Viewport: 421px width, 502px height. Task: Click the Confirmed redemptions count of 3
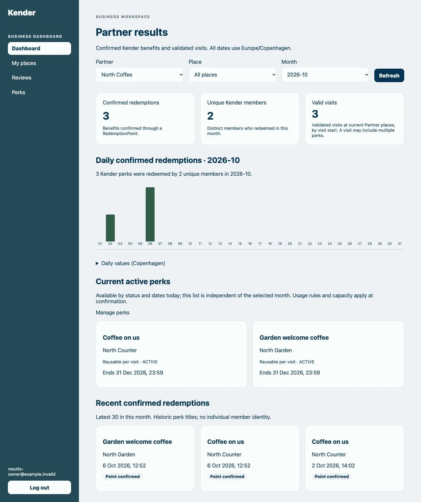[106, 116]
